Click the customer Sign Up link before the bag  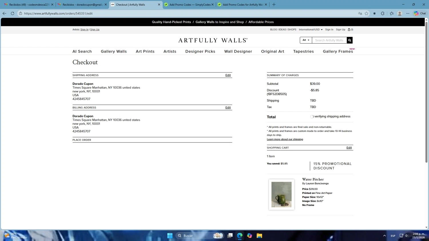pos(341,29)
